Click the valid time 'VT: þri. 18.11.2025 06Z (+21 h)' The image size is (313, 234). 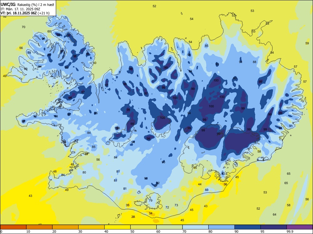pyautogui.click(x=25, y=13)
